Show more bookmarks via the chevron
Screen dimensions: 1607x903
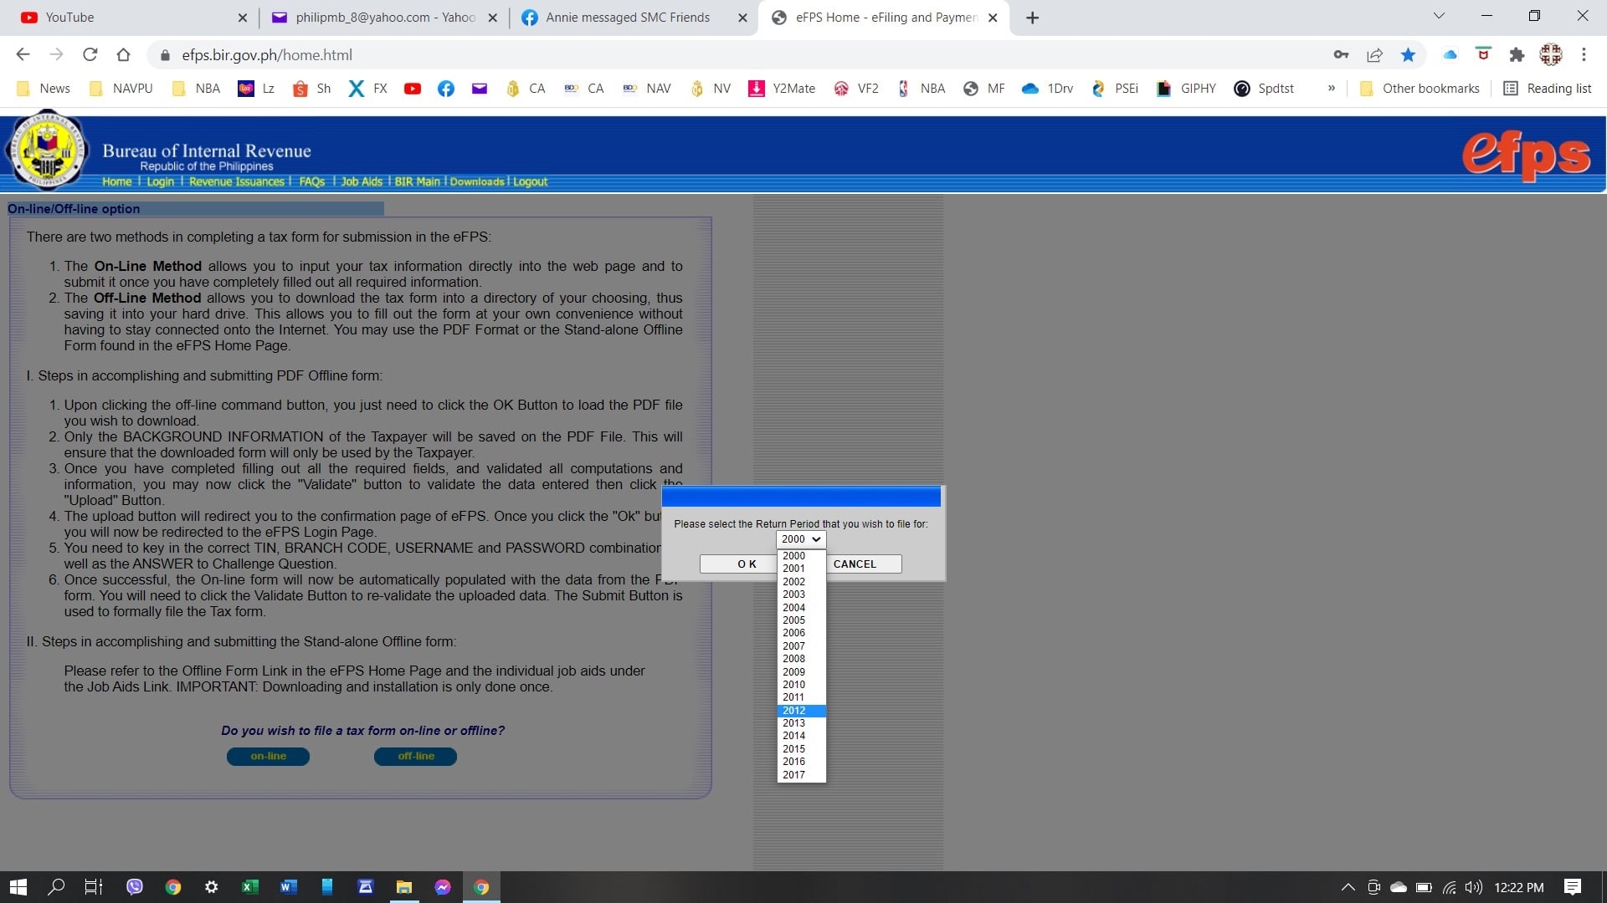click(1331, 89)
